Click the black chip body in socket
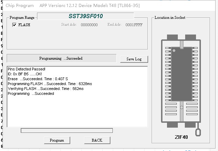 pyautogui.click(x=181, y=73)
